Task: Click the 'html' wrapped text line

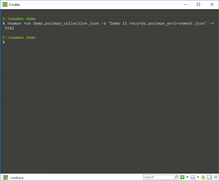Action: coord(10,28)
